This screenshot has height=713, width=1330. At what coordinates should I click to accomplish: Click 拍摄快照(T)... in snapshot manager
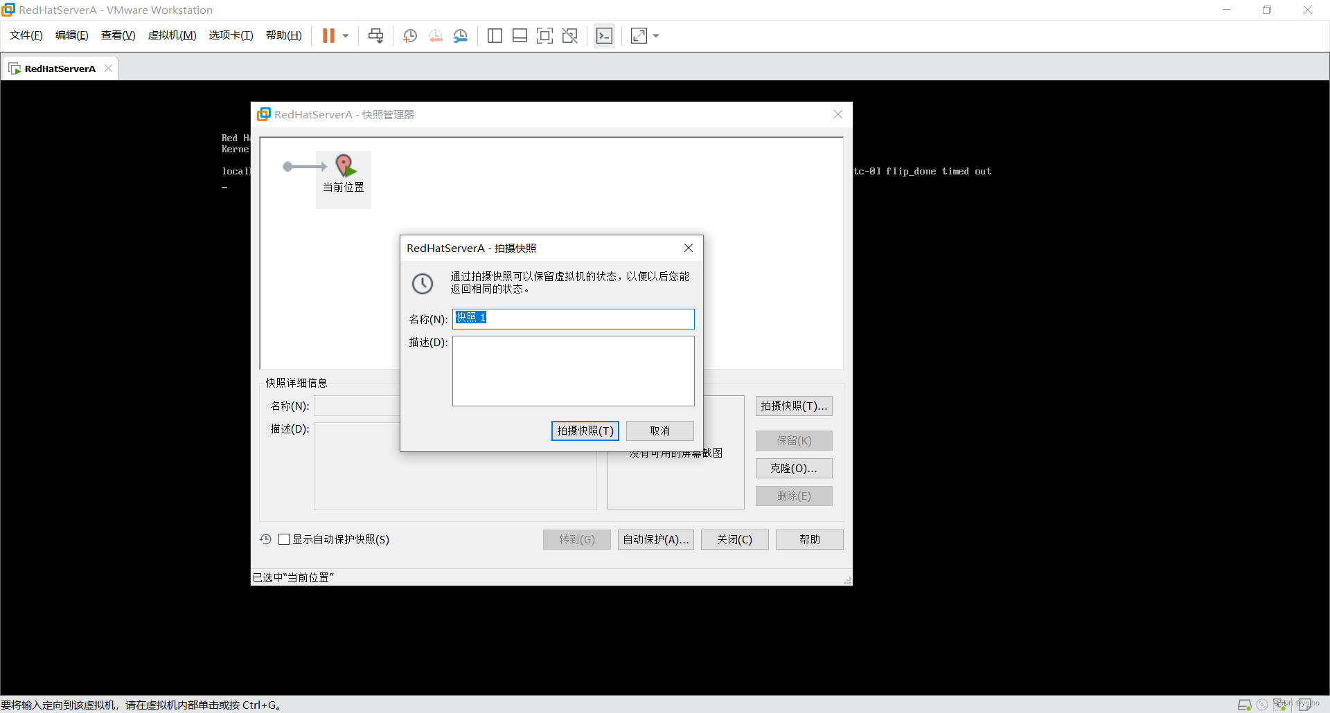click(794, 406)
